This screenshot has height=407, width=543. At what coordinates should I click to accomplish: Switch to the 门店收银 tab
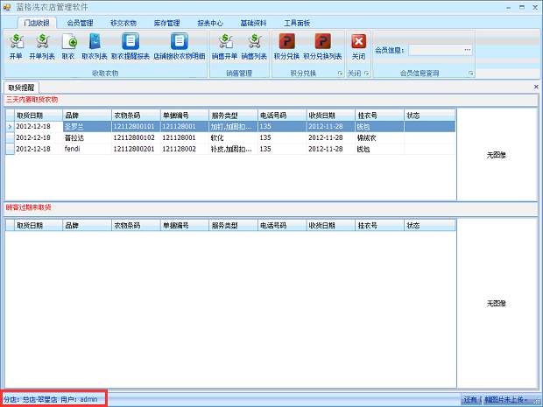click(37, 23)
